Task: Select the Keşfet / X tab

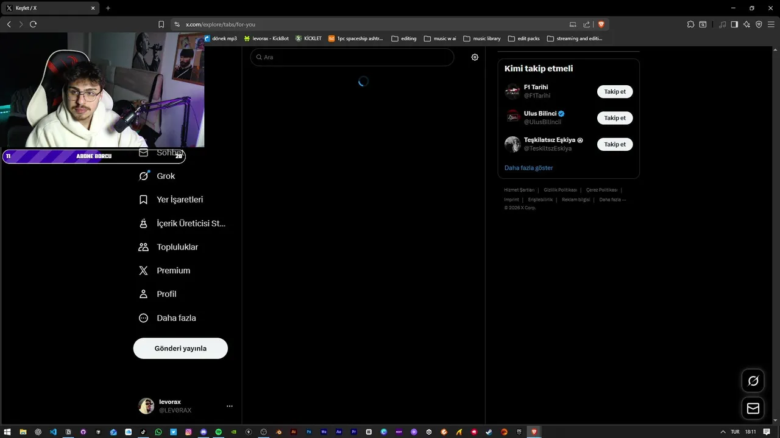Action: coord(51,8)
